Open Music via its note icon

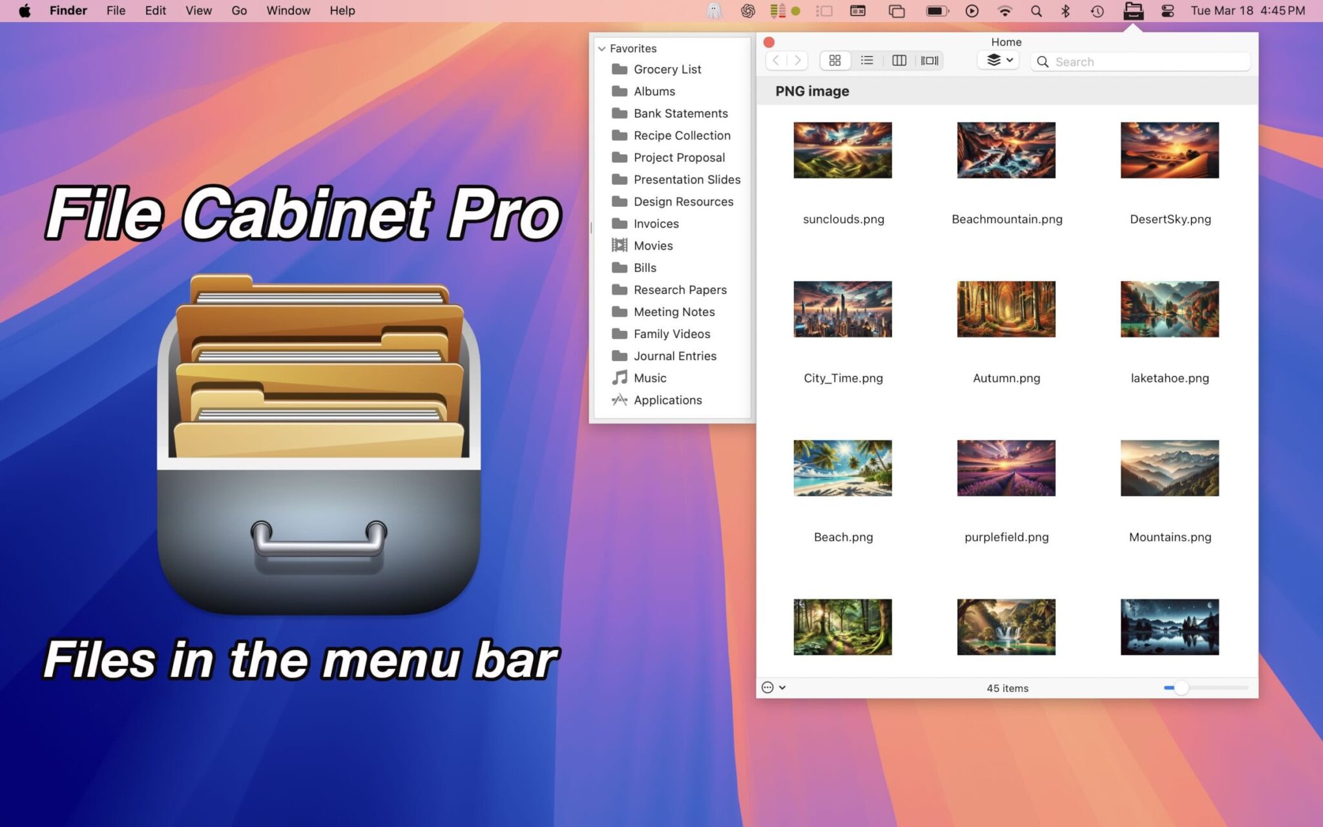pyautogui.click(x=619, y=377)
